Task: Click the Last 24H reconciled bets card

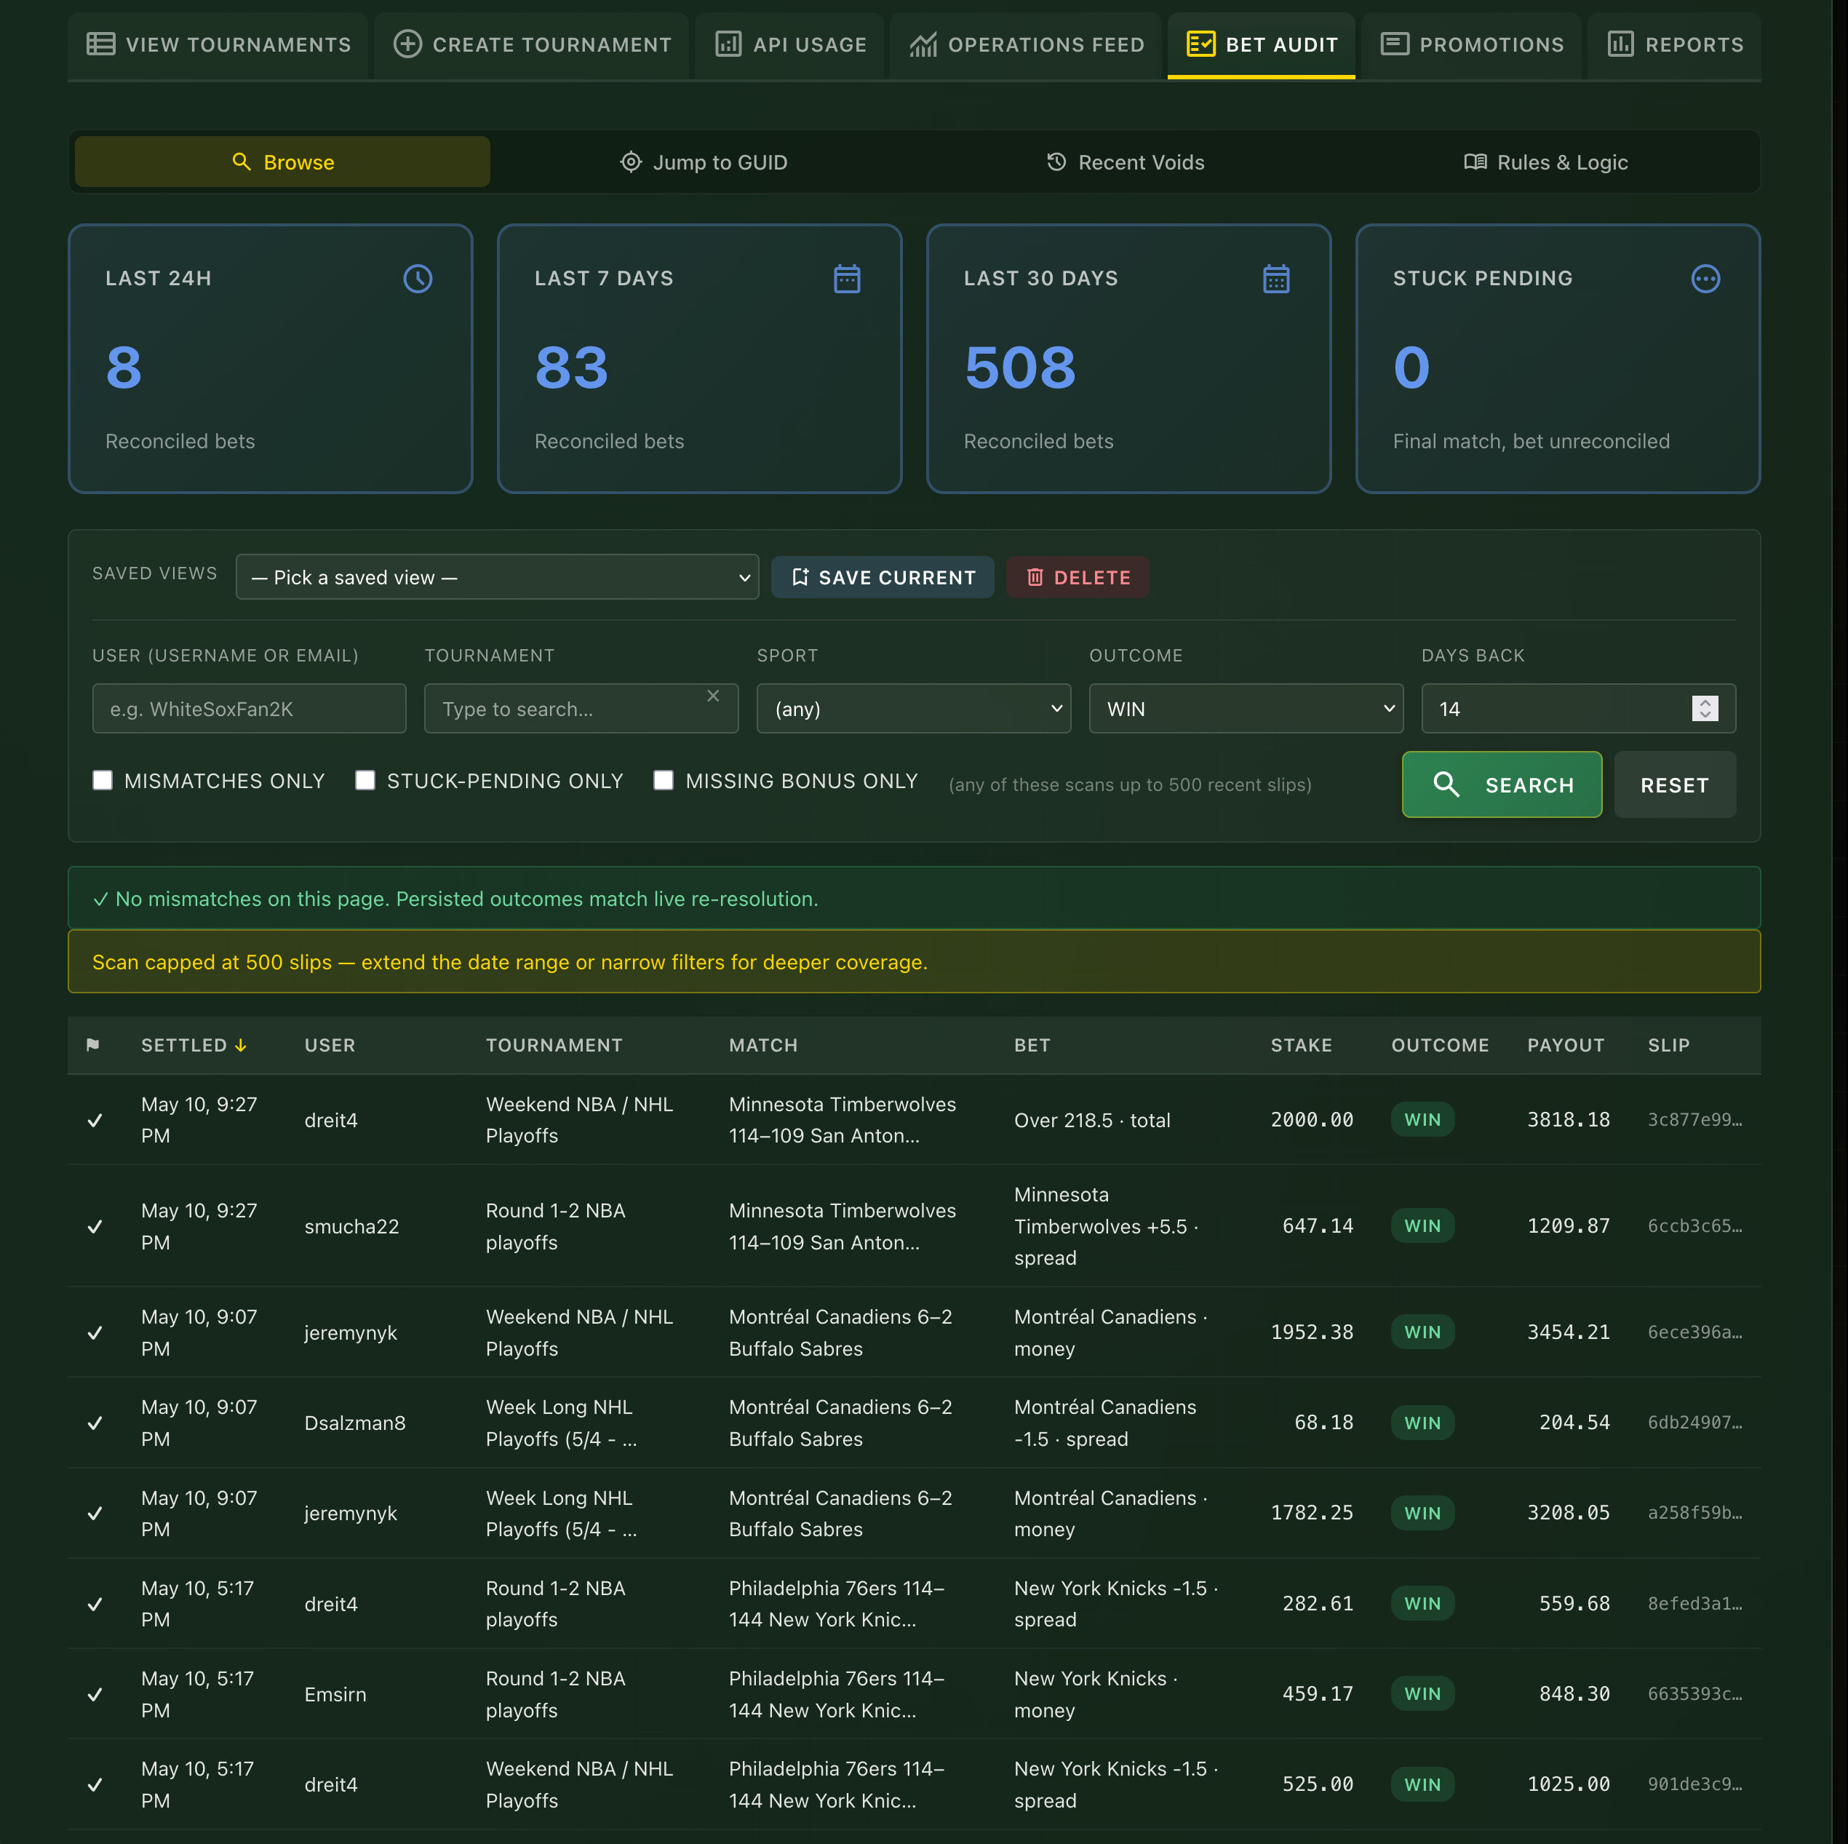Action: 271,359
